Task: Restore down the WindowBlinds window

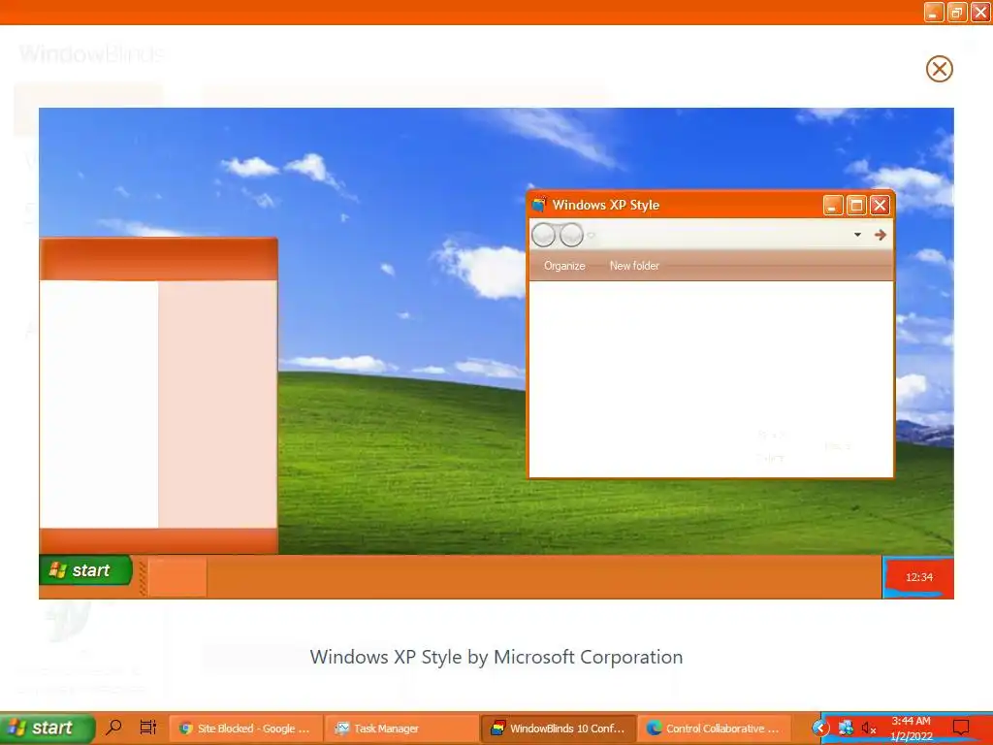Action: coord(957,12)
